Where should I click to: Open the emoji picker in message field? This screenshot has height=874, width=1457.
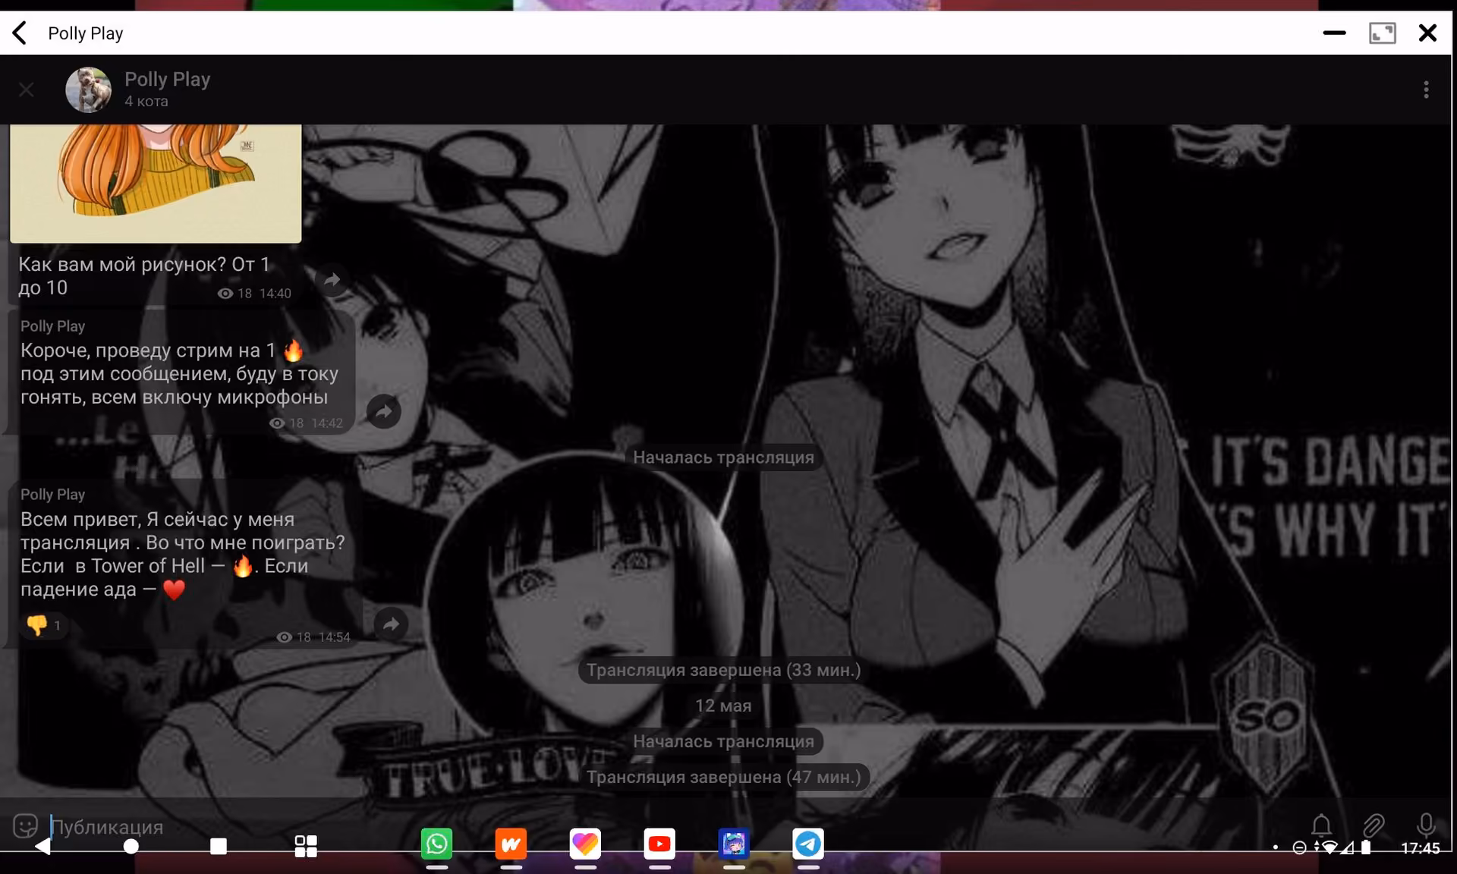click(x=25, y=825)
